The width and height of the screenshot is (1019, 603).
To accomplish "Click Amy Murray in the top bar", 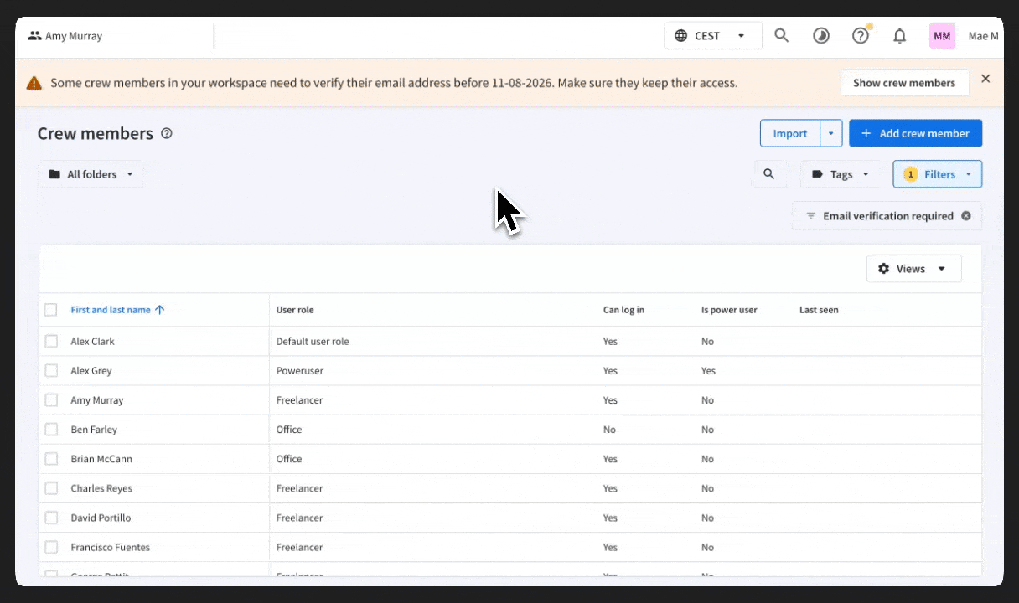I will (74, 36).
